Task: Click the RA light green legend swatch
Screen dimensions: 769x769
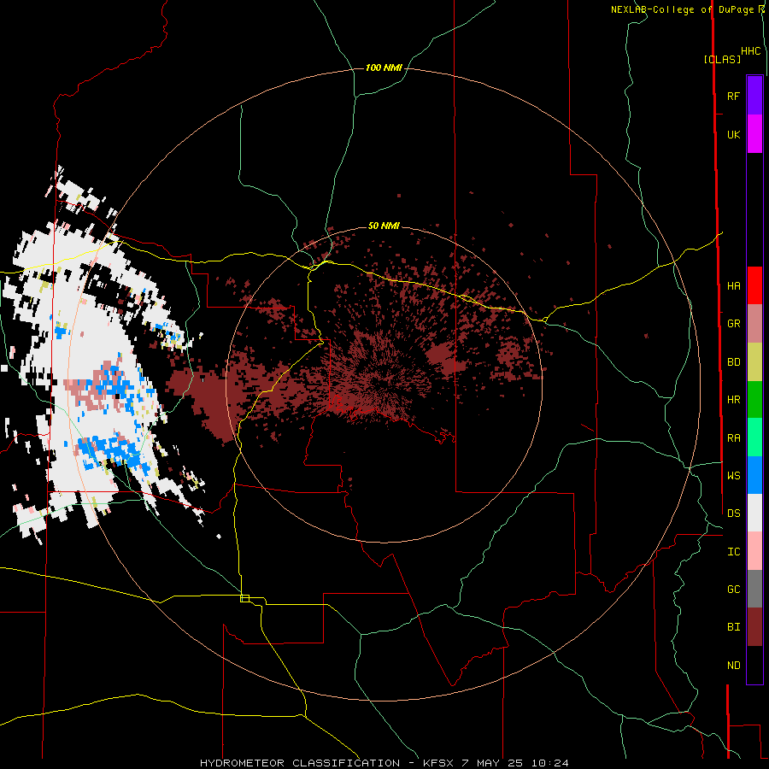Action: tap(754, 437)
